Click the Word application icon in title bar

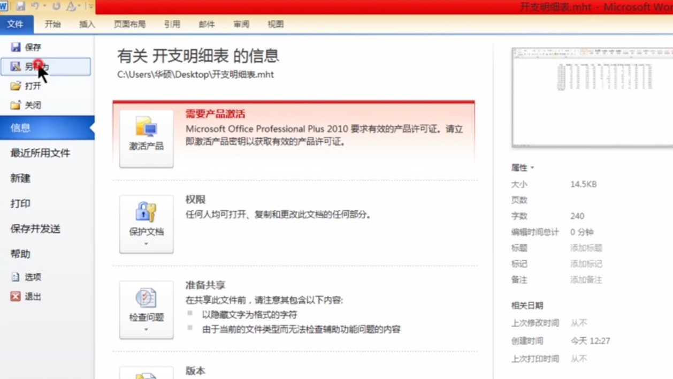click(4, 6)
